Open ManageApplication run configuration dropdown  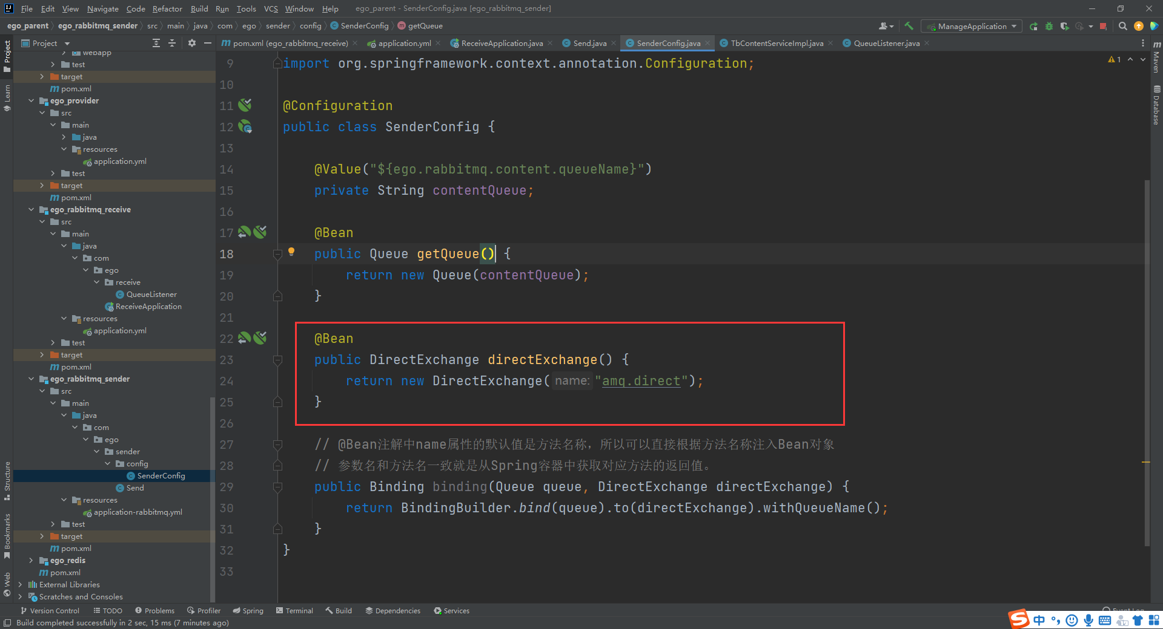pos(972,26)
